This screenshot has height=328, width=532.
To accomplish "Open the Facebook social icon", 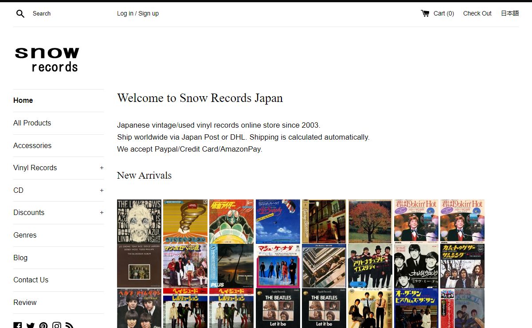I will coord(18,326).
